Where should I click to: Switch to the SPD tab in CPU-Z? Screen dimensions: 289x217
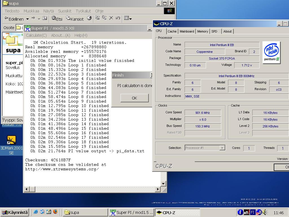(214, 31)
